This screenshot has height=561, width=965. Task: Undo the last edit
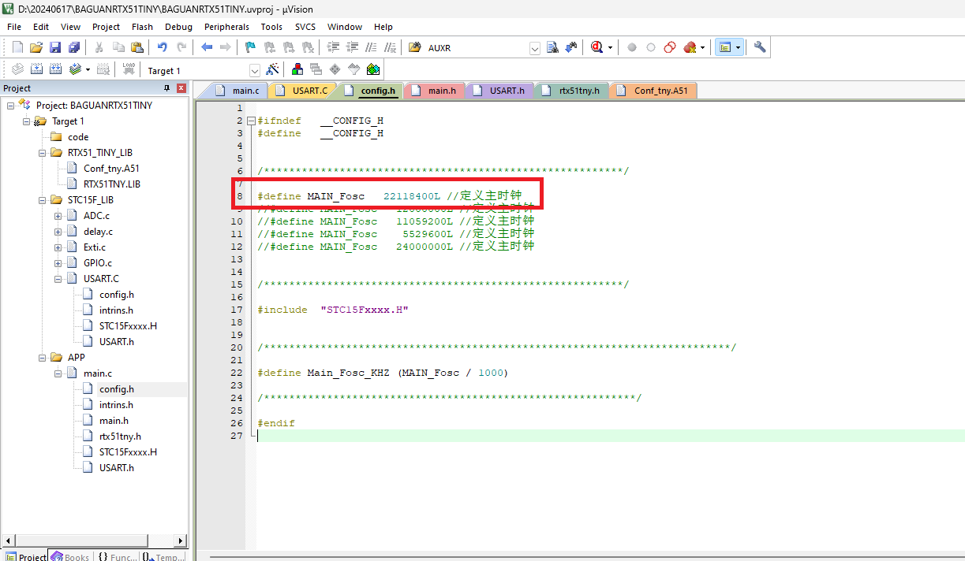(163, 47)
